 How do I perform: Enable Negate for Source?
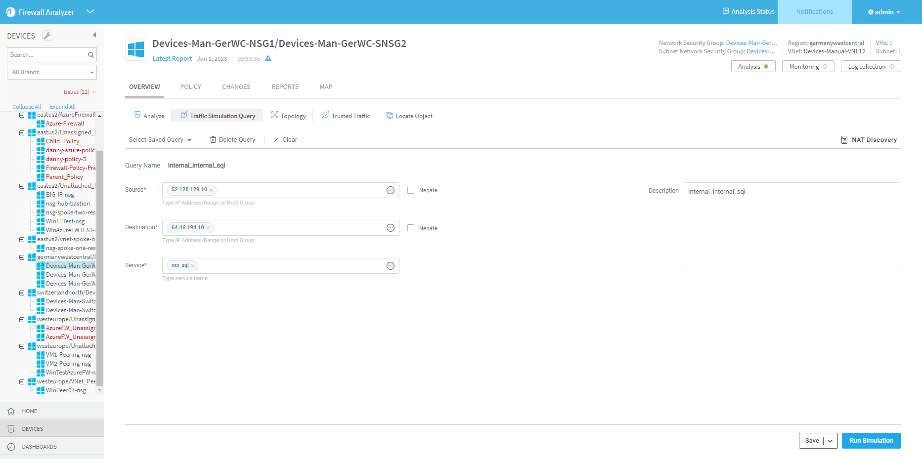(x=411, y=190)
